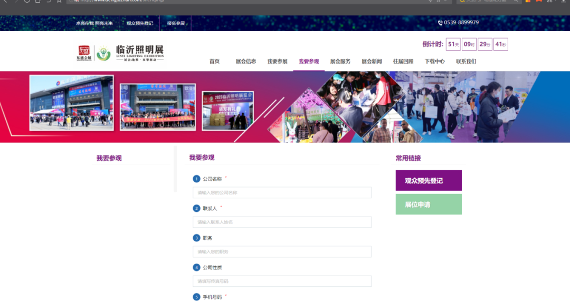Open the 下载中心 navigation item
The width and height of the screenshot is (570, 301).
434,61
